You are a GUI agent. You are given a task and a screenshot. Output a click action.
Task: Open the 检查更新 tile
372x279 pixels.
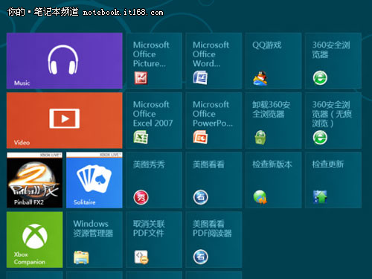[x=333, y=180]
